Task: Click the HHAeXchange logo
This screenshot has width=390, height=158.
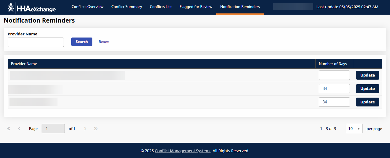Action: (x=32, y=8)
